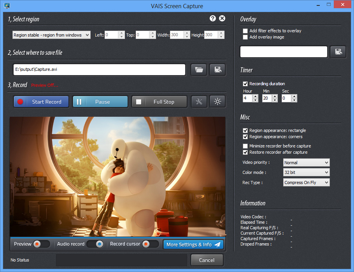Screen dimensions: 354x272
Task: Click the preview image thumbnail
Action: [117, 177]
